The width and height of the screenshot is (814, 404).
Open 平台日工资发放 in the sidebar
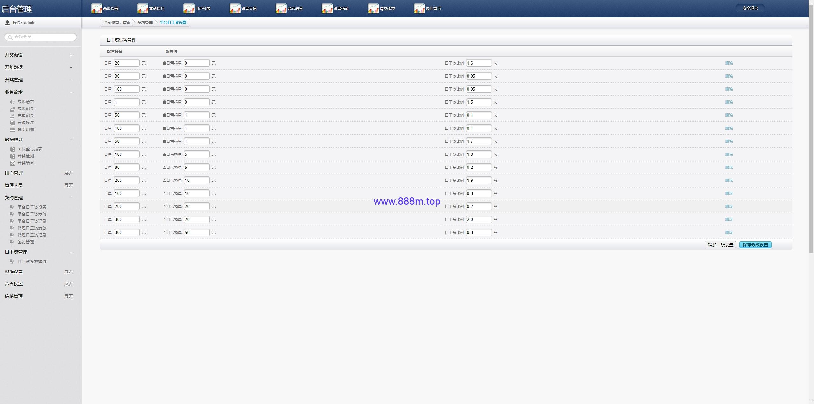(32, 214)
